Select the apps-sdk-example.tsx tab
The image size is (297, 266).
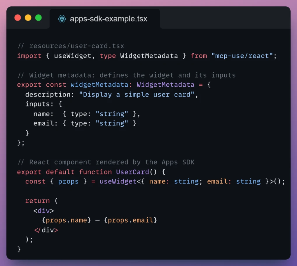pyautogui.click(x=105, y=19)
